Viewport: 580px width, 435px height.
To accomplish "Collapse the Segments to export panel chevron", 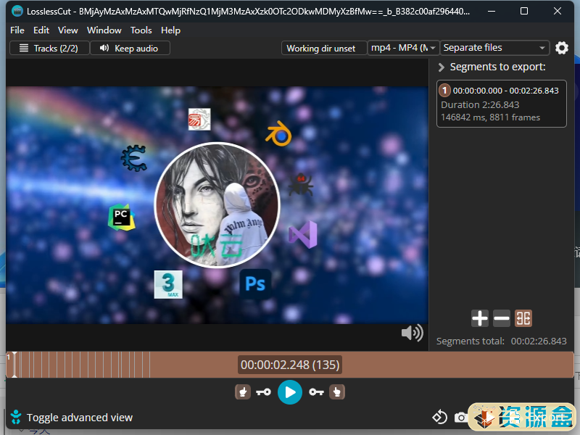I will (441, 67).
